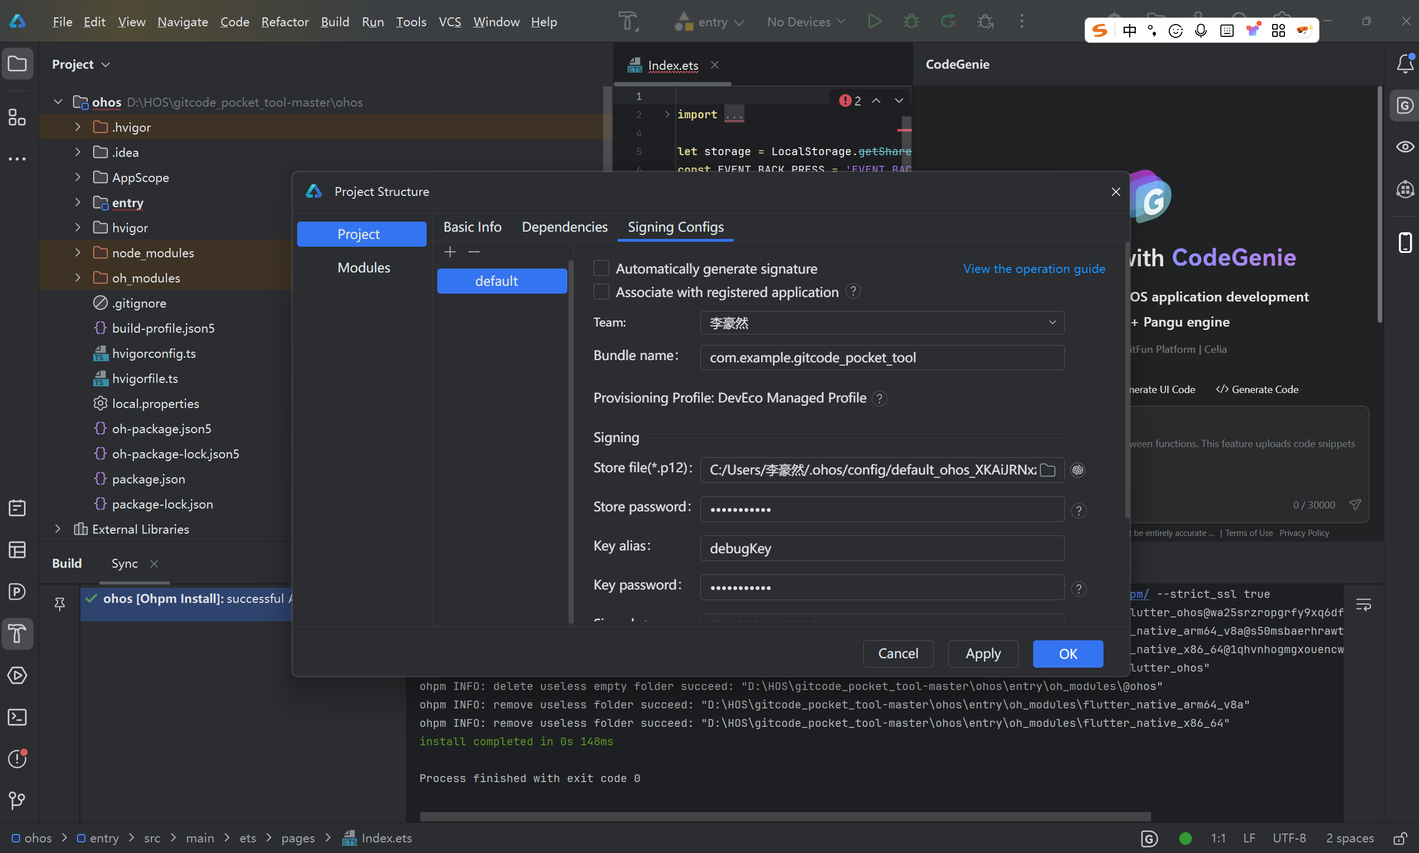The image size is (1419, 853).
Task: Click the notifications bell icon
Action: click(1404, 63)
